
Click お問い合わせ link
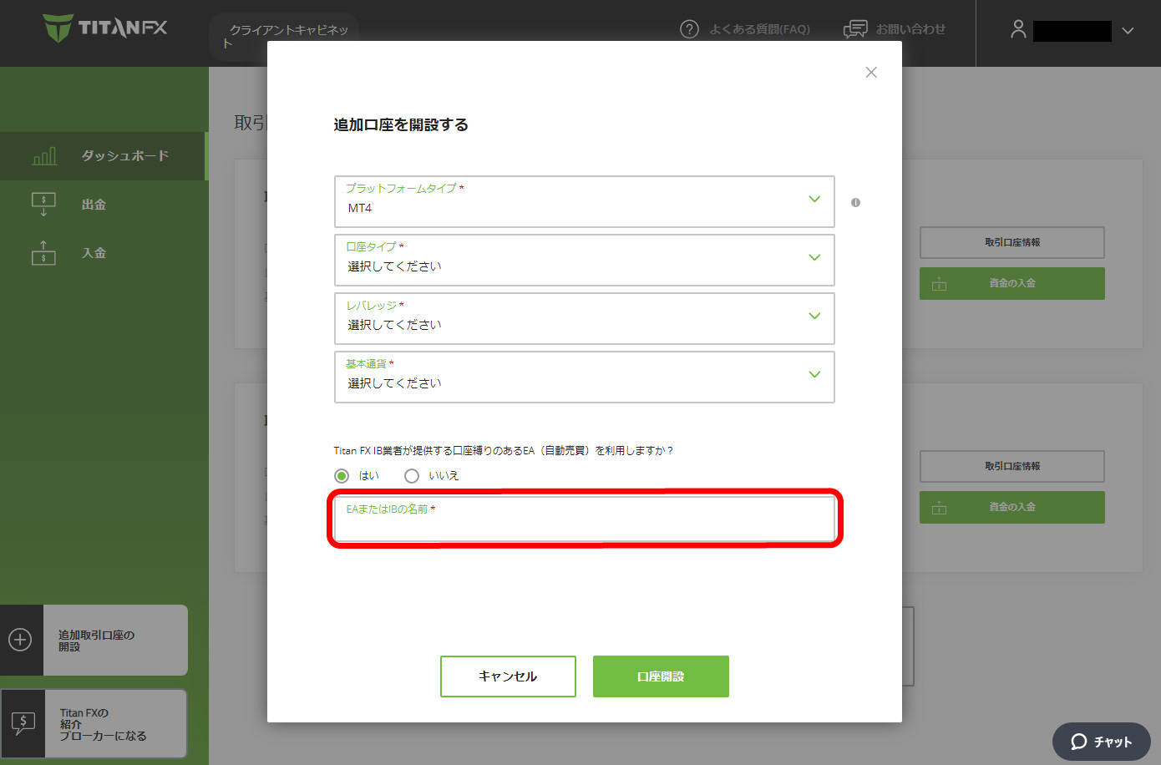tap(910, 29)
